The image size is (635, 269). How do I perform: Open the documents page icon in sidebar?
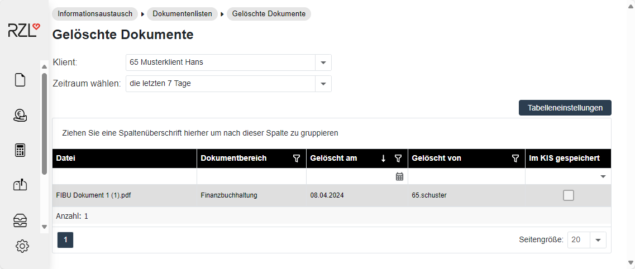pyautogui.click(x=20, y=80)
